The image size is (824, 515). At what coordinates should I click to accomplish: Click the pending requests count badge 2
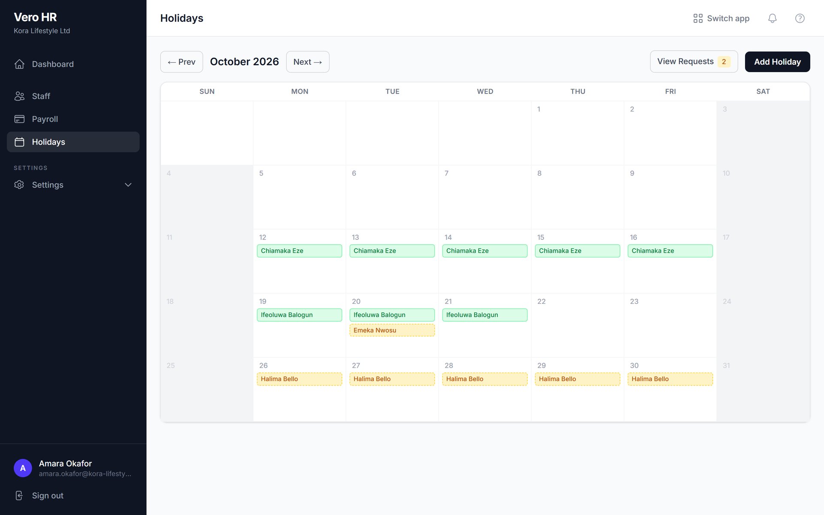tap(724, 61)
